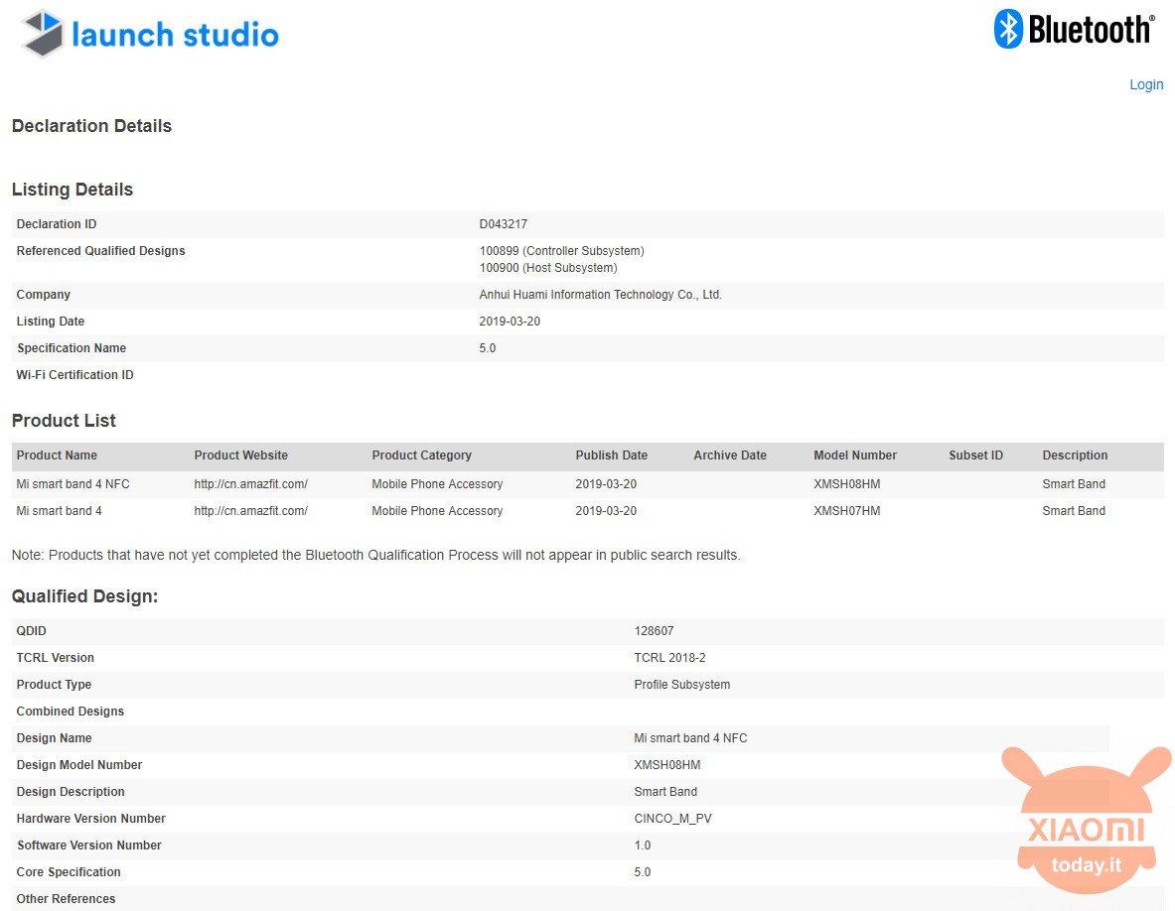
Task: Click the Archive Date column header
Action: [730, 455]
